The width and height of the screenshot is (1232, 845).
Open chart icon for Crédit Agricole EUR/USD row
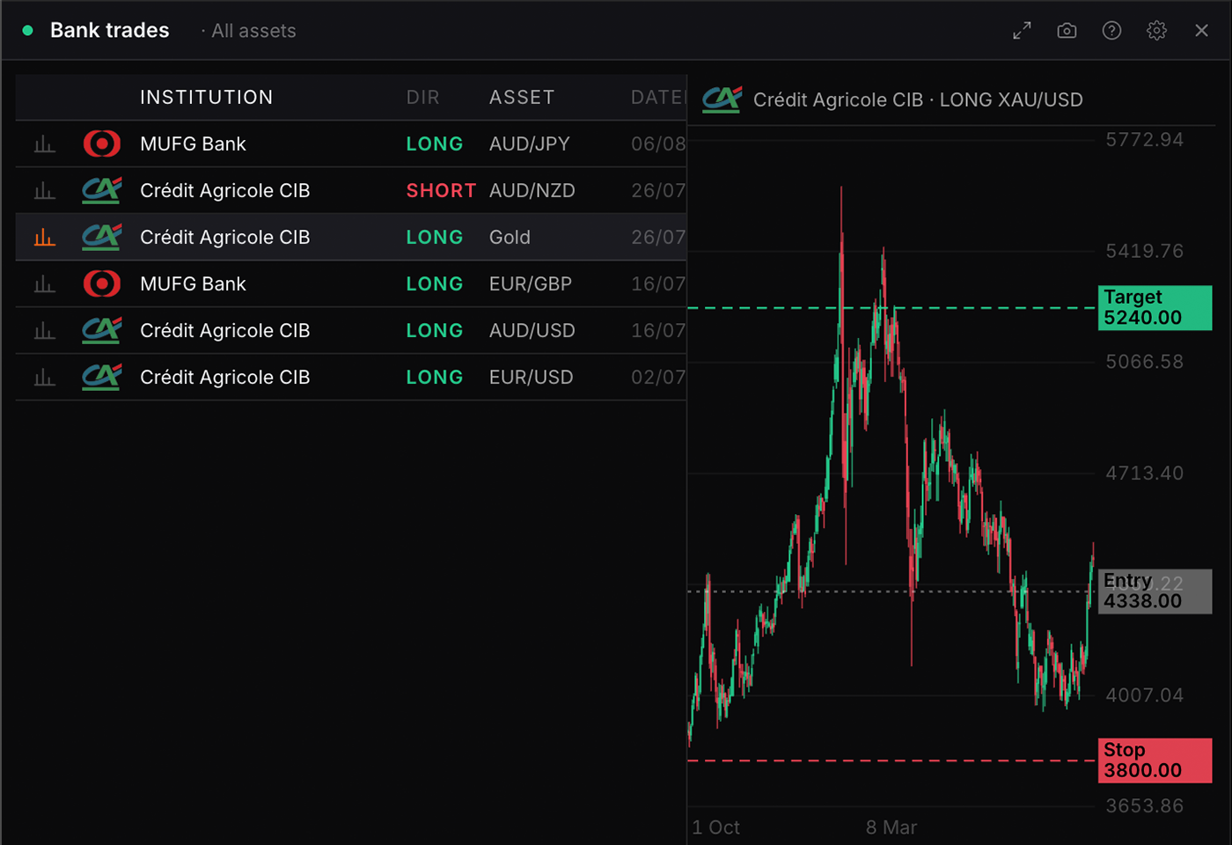(x=44, y=378)
